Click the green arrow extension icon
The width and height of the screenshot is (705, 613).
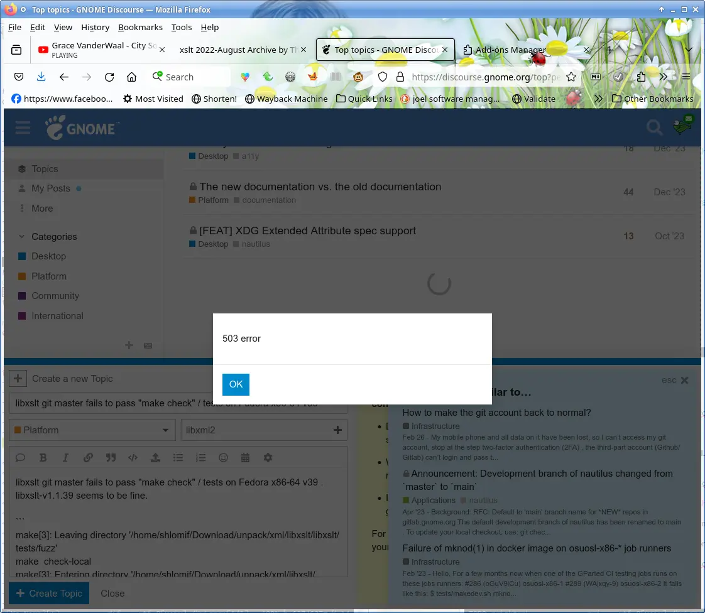[268, 77]
